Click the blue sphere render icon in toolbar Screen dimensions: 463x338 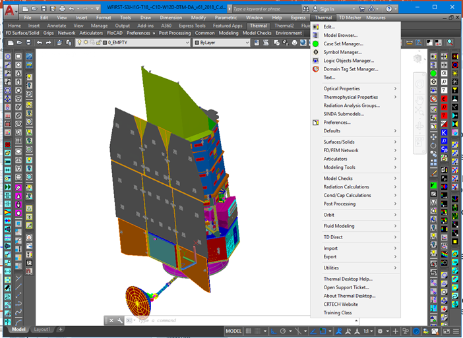point(303,42)
